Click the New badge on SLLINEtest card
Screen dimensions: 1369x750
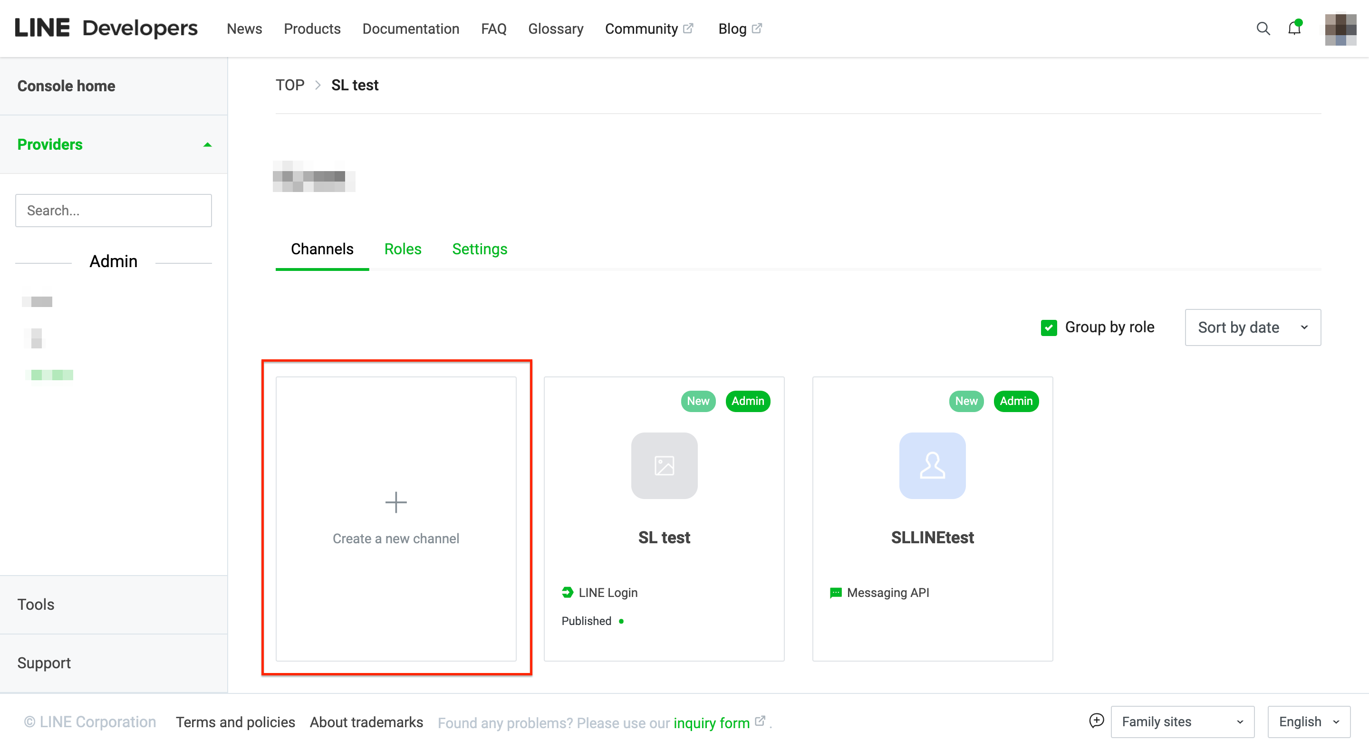pyautogui.click(x=967, y=401)
